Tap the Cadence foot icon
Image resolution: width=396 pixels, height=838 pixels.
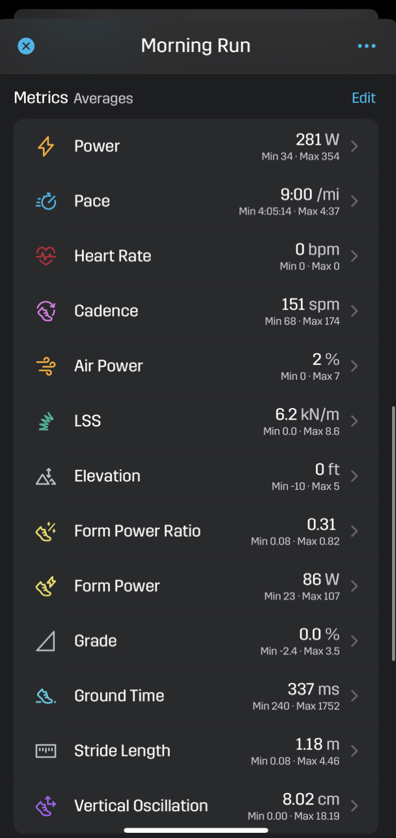tap(46, 311)
